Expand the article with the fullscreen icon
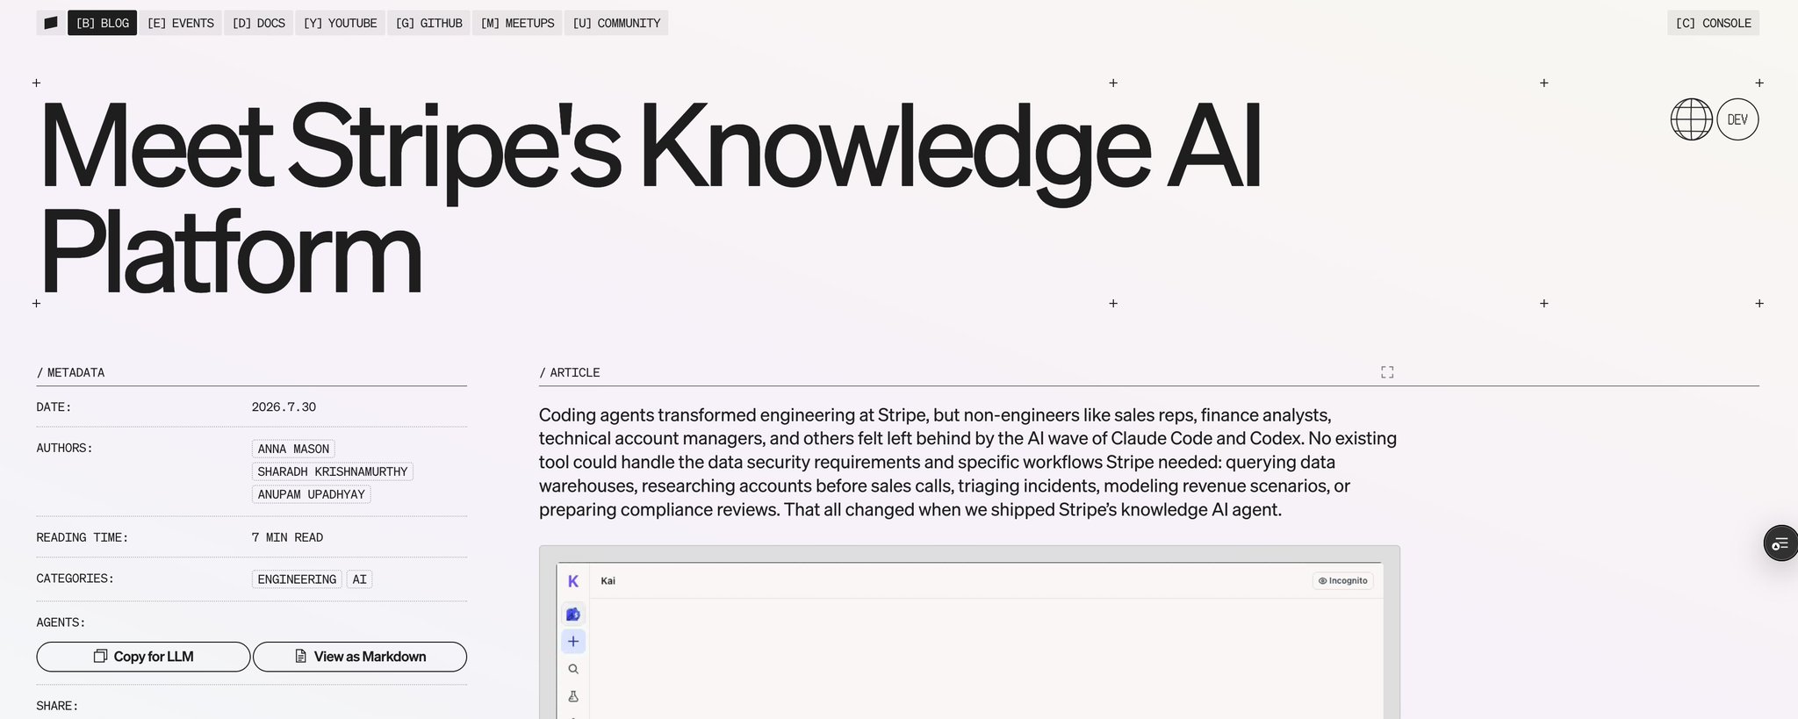This screenshot has width=1798, height=719. click(x=1387, y=372)
